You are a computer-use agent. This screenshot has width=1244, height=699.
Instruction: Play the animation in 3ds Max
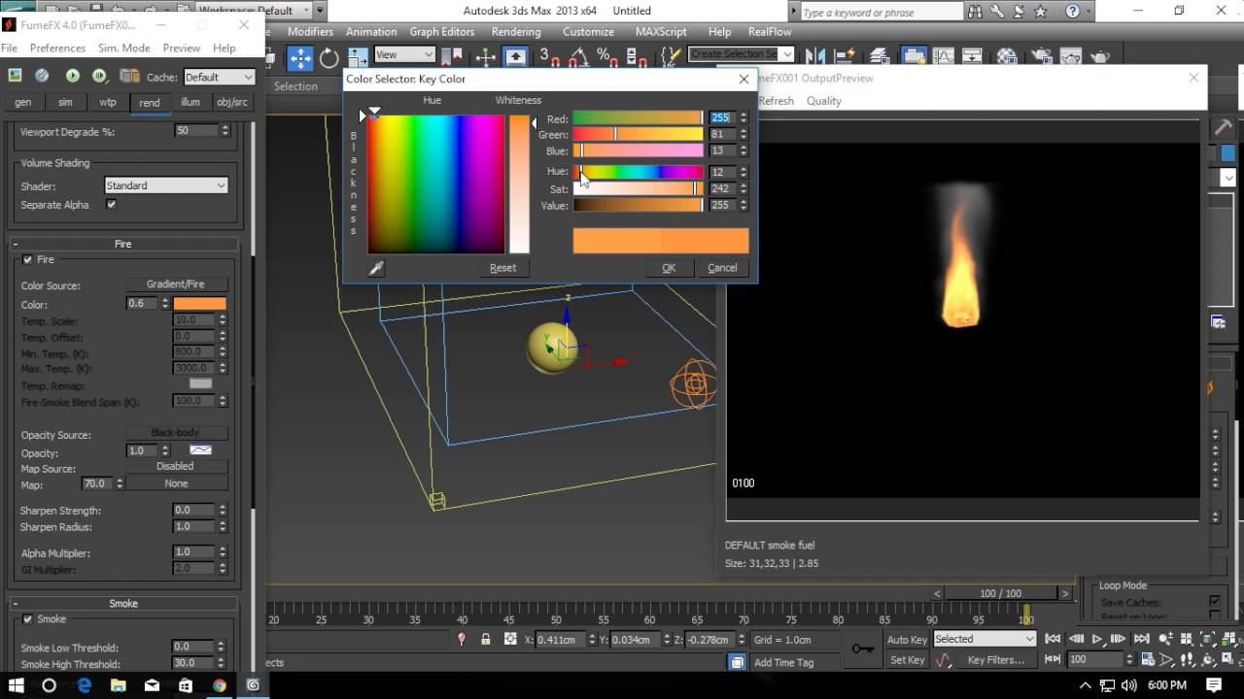(x=1096, y=639)
